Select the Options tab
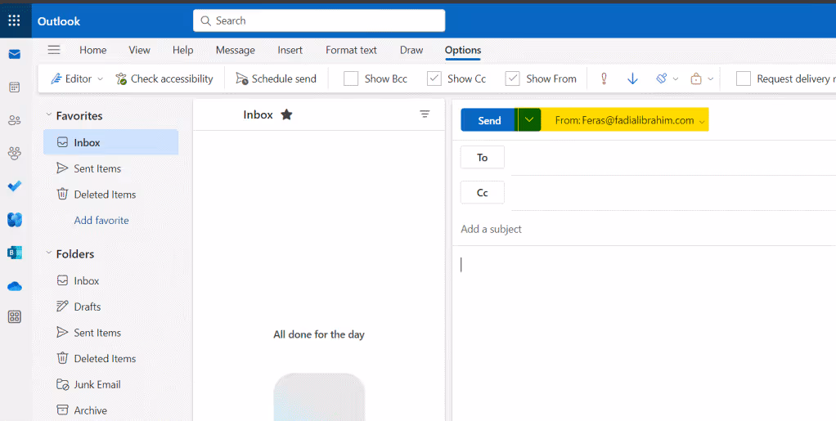This screenshot has width=836, height=421. 463,50
